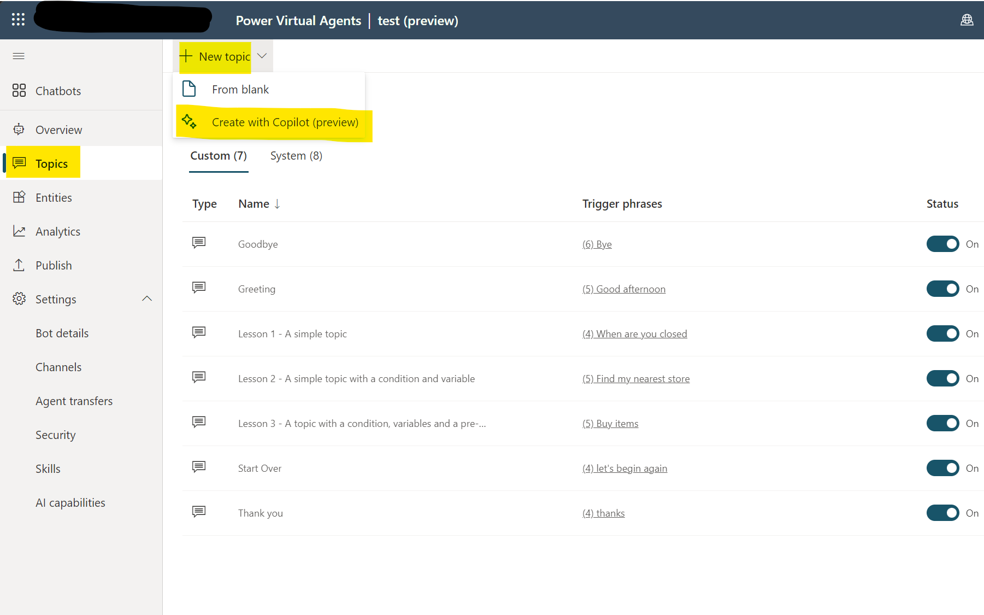The width and height of the screenshot is (984, 615).
Task: Turn off the Goodbye topic toggle
Action: point(942,244)
